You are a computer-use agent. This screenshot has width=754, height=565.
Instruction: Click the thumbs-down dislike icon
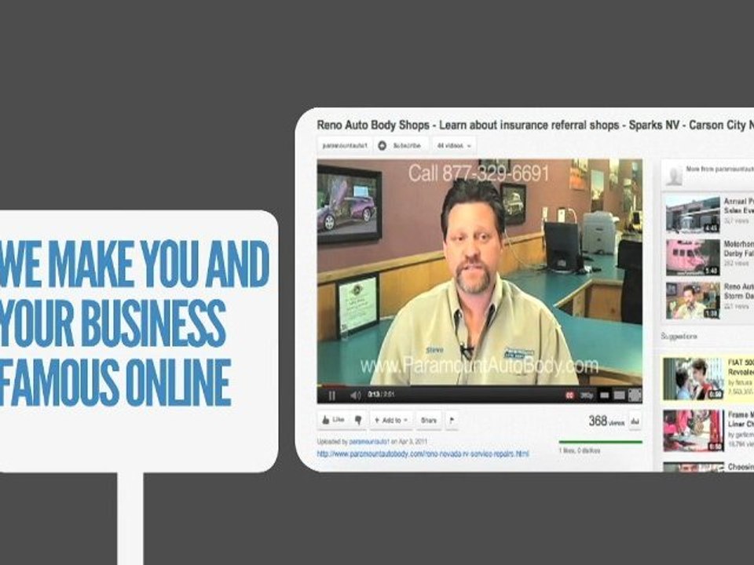358,420
